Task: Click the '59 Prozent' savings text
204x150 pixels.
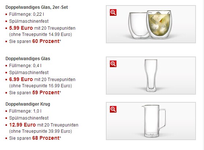Action: point(46,92)
